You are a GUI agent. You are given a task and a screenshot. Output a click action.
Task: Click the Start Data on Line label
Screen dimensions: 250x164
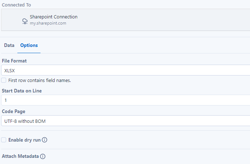coord(22,91)
